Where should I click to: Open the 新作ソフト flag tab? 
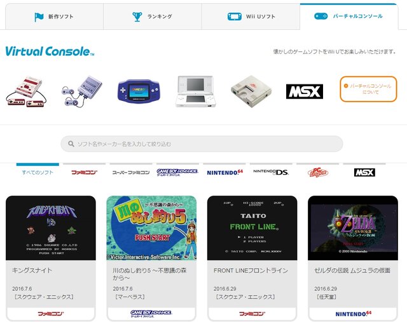(x=54, y=17)
